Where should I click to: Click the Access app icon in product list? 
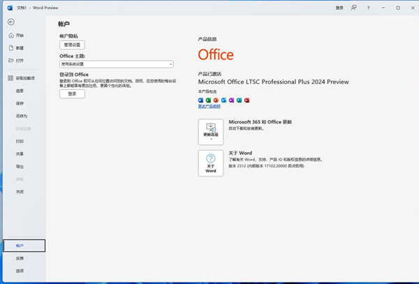[247, 100]
